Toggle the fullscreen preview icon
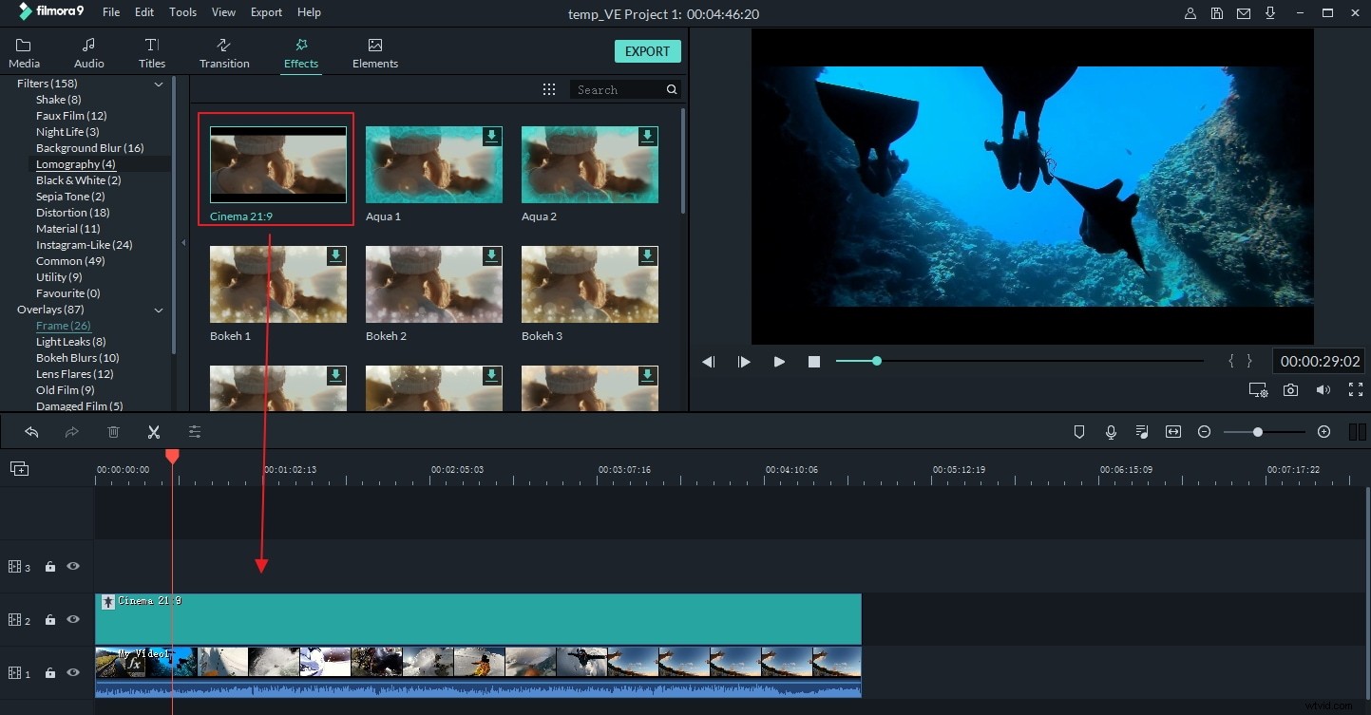 pos(1356,389)
